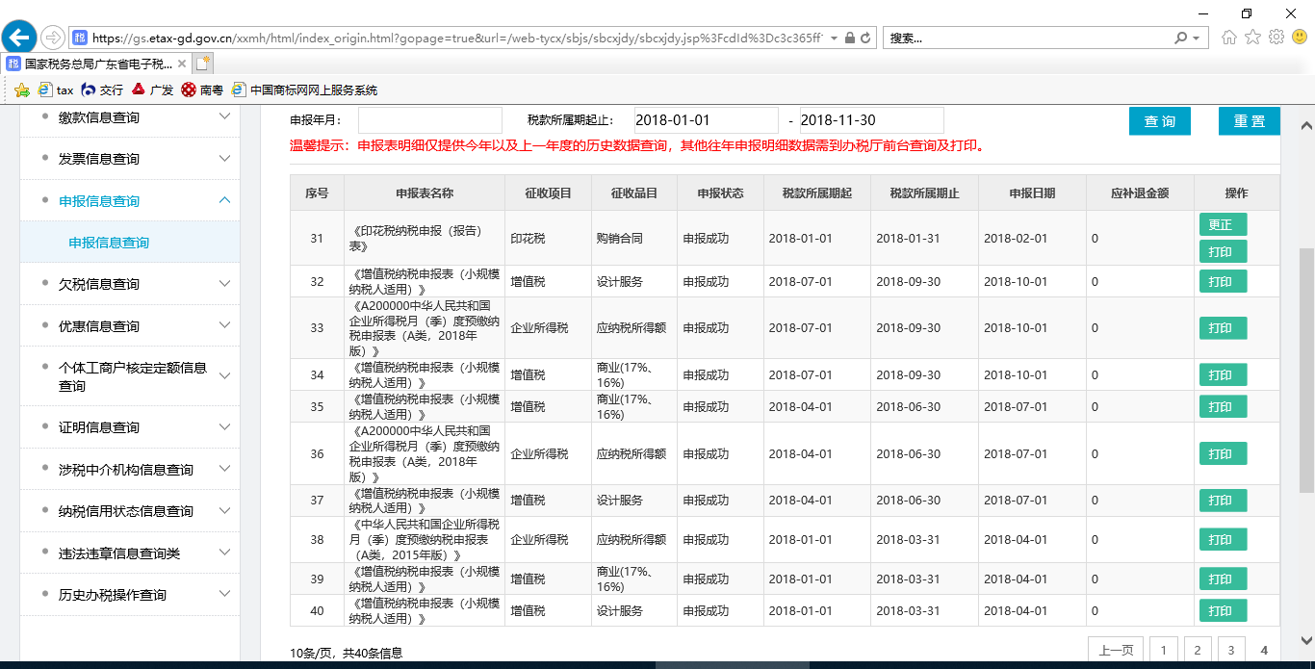1315x669 pixels.
Task: Click the 查询 button
Action: click(x=1160, y=121)
